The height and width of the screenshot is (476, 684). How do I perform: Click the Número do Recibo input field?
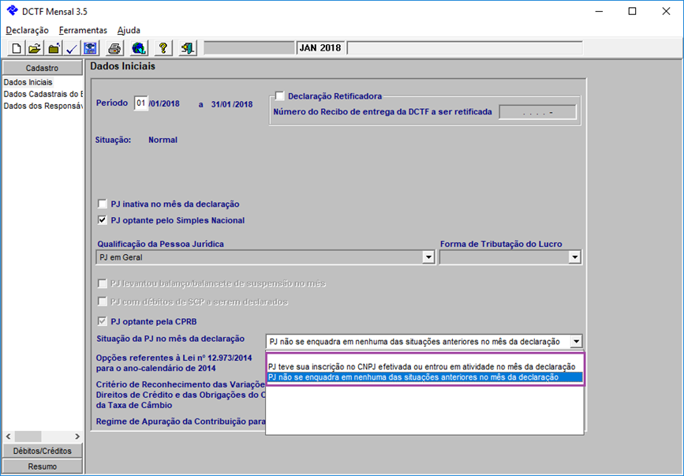pos(538,112)
